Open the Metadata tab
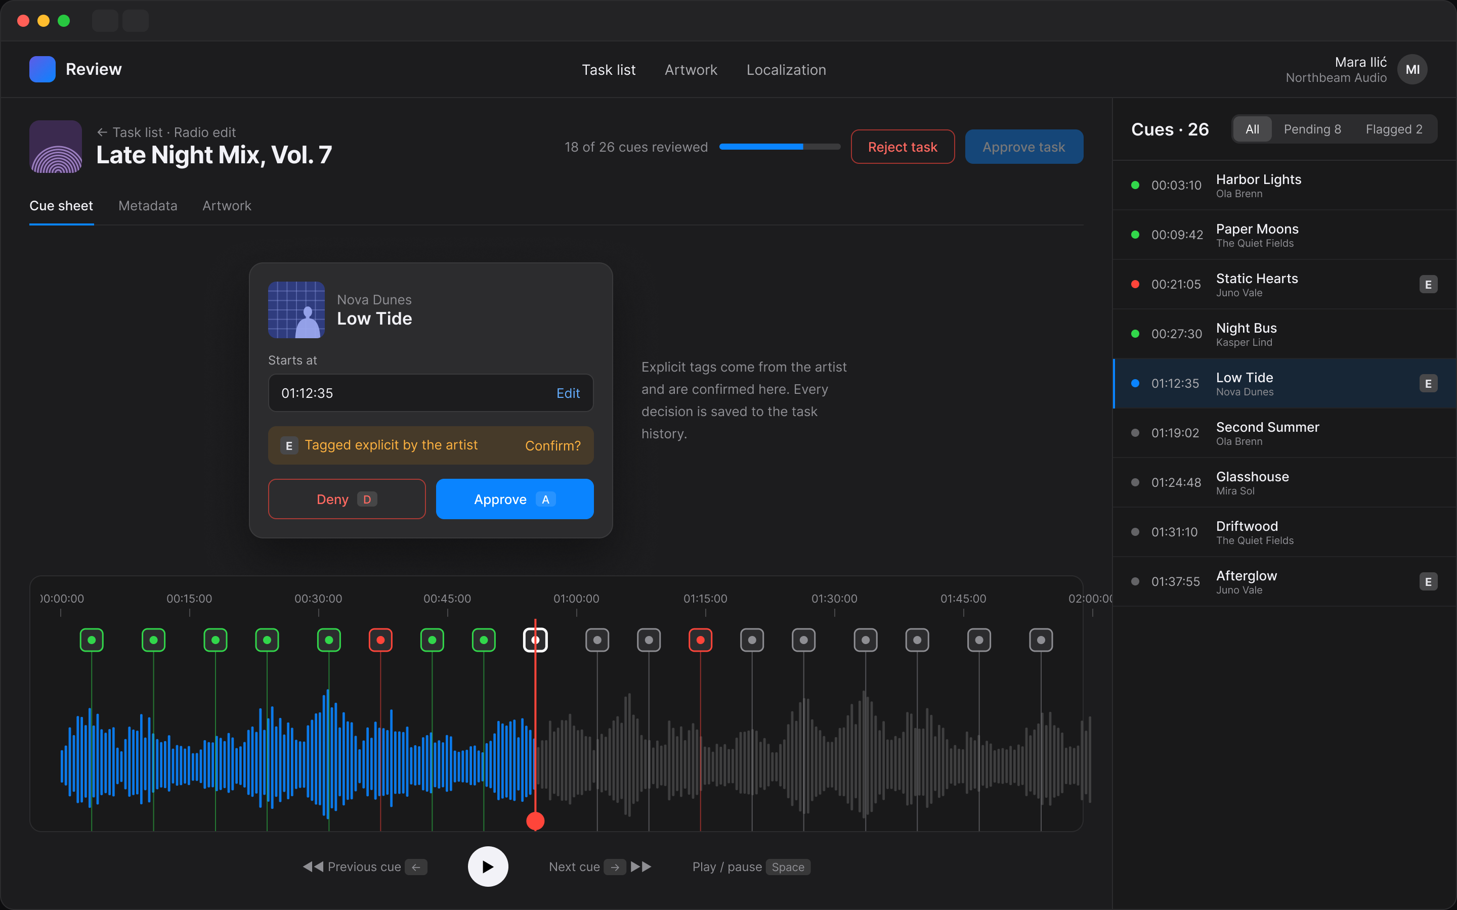The width and height of the screenshot is (1457, 910). tap(148, 206)
